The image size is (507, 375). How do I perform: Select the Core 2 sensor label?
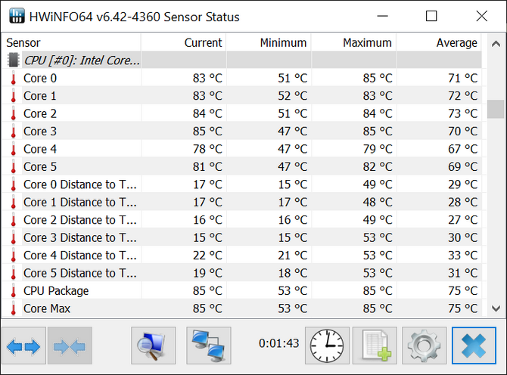point(40,113)
